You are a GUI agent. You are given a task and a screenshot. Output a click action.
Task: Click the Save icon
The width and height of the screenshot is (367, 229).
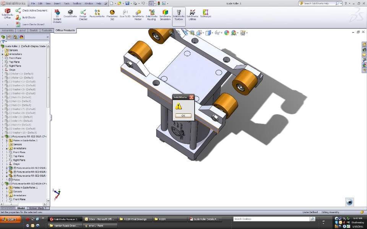127,3
